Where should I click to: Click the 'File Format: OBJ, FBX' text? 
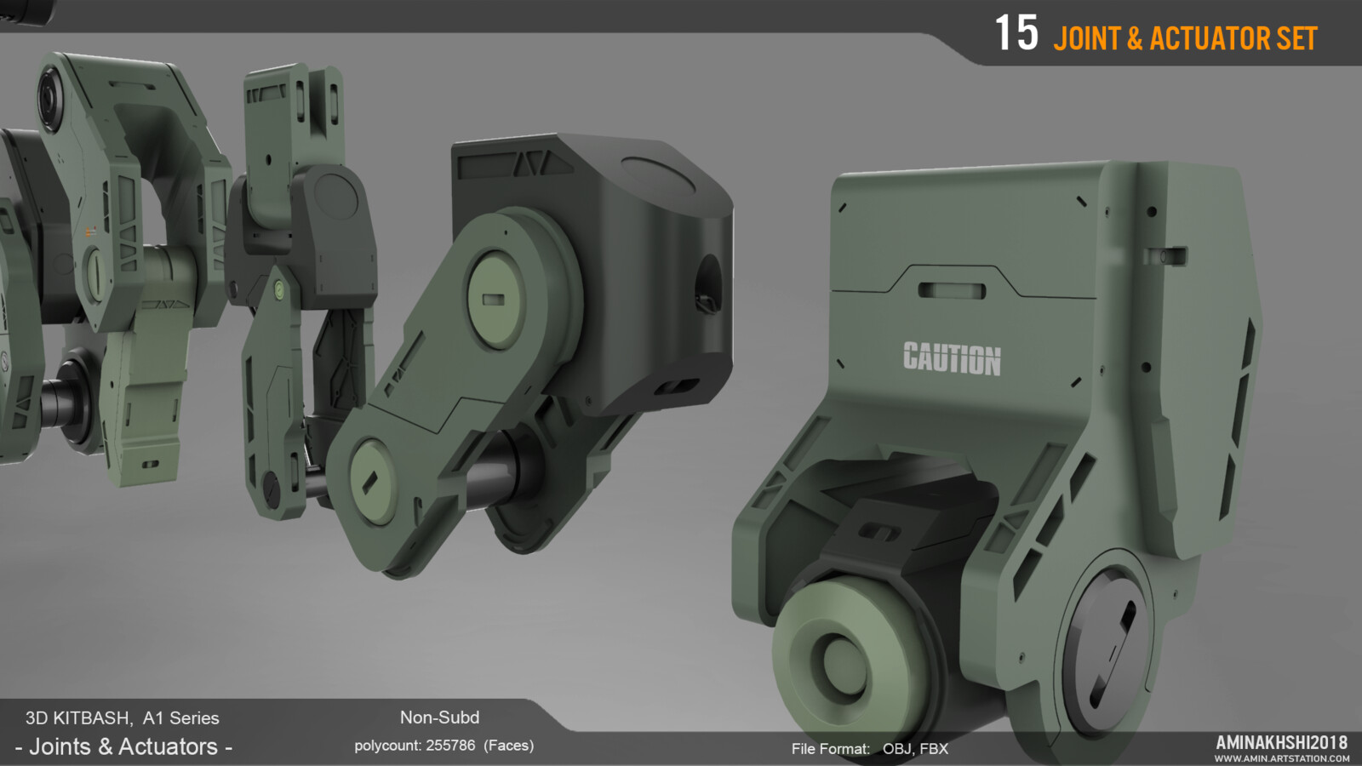[x=869, y=749]
